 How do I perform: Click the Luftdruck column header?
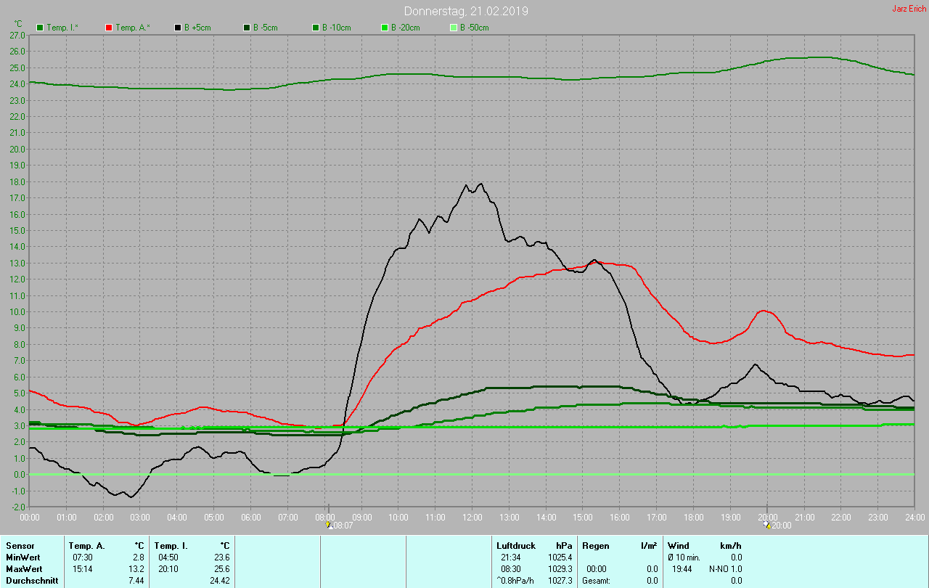pos(516,545)
